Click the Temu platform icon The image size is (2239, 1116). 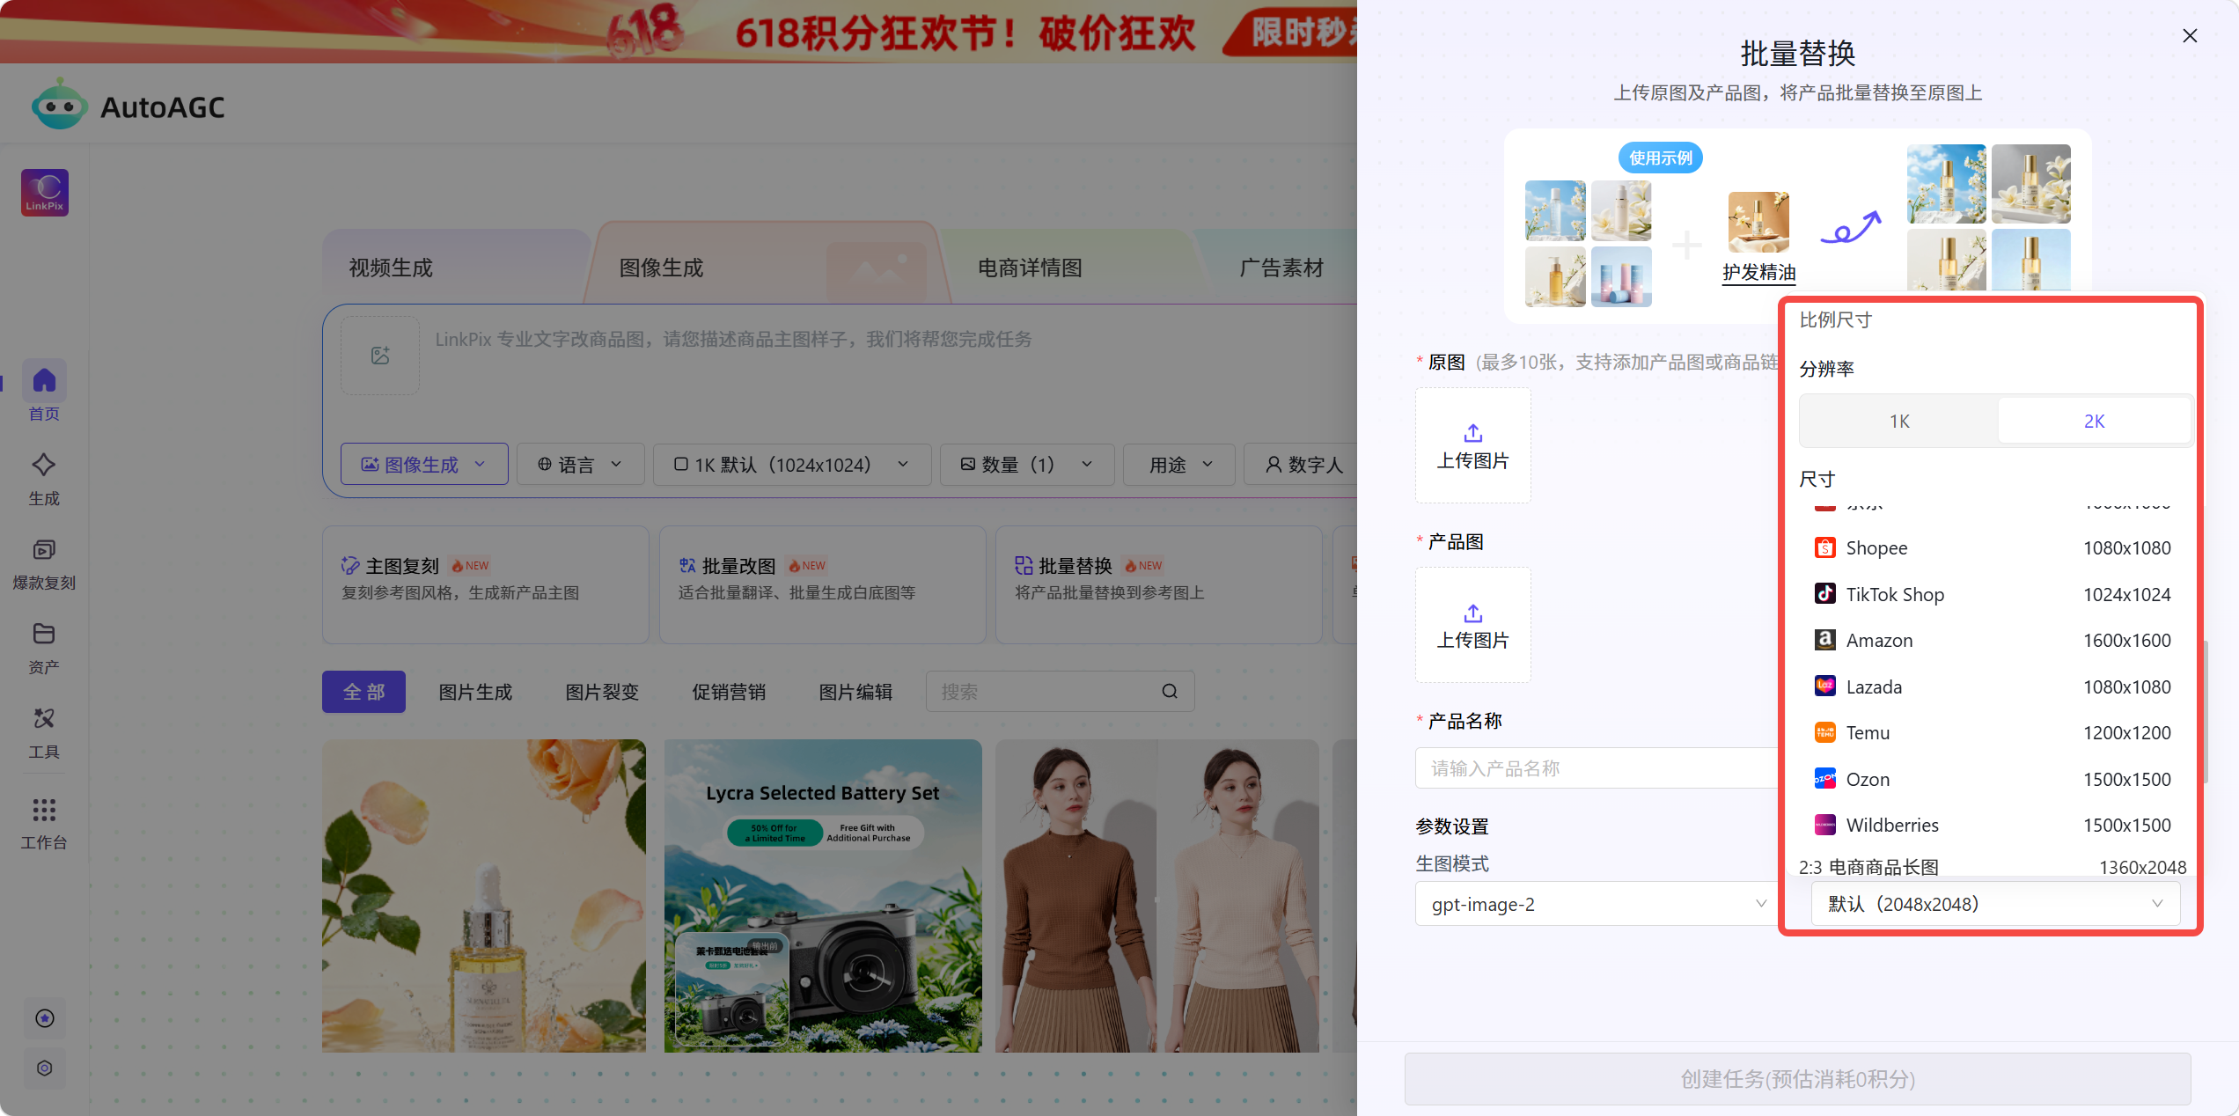[1825, 732]
